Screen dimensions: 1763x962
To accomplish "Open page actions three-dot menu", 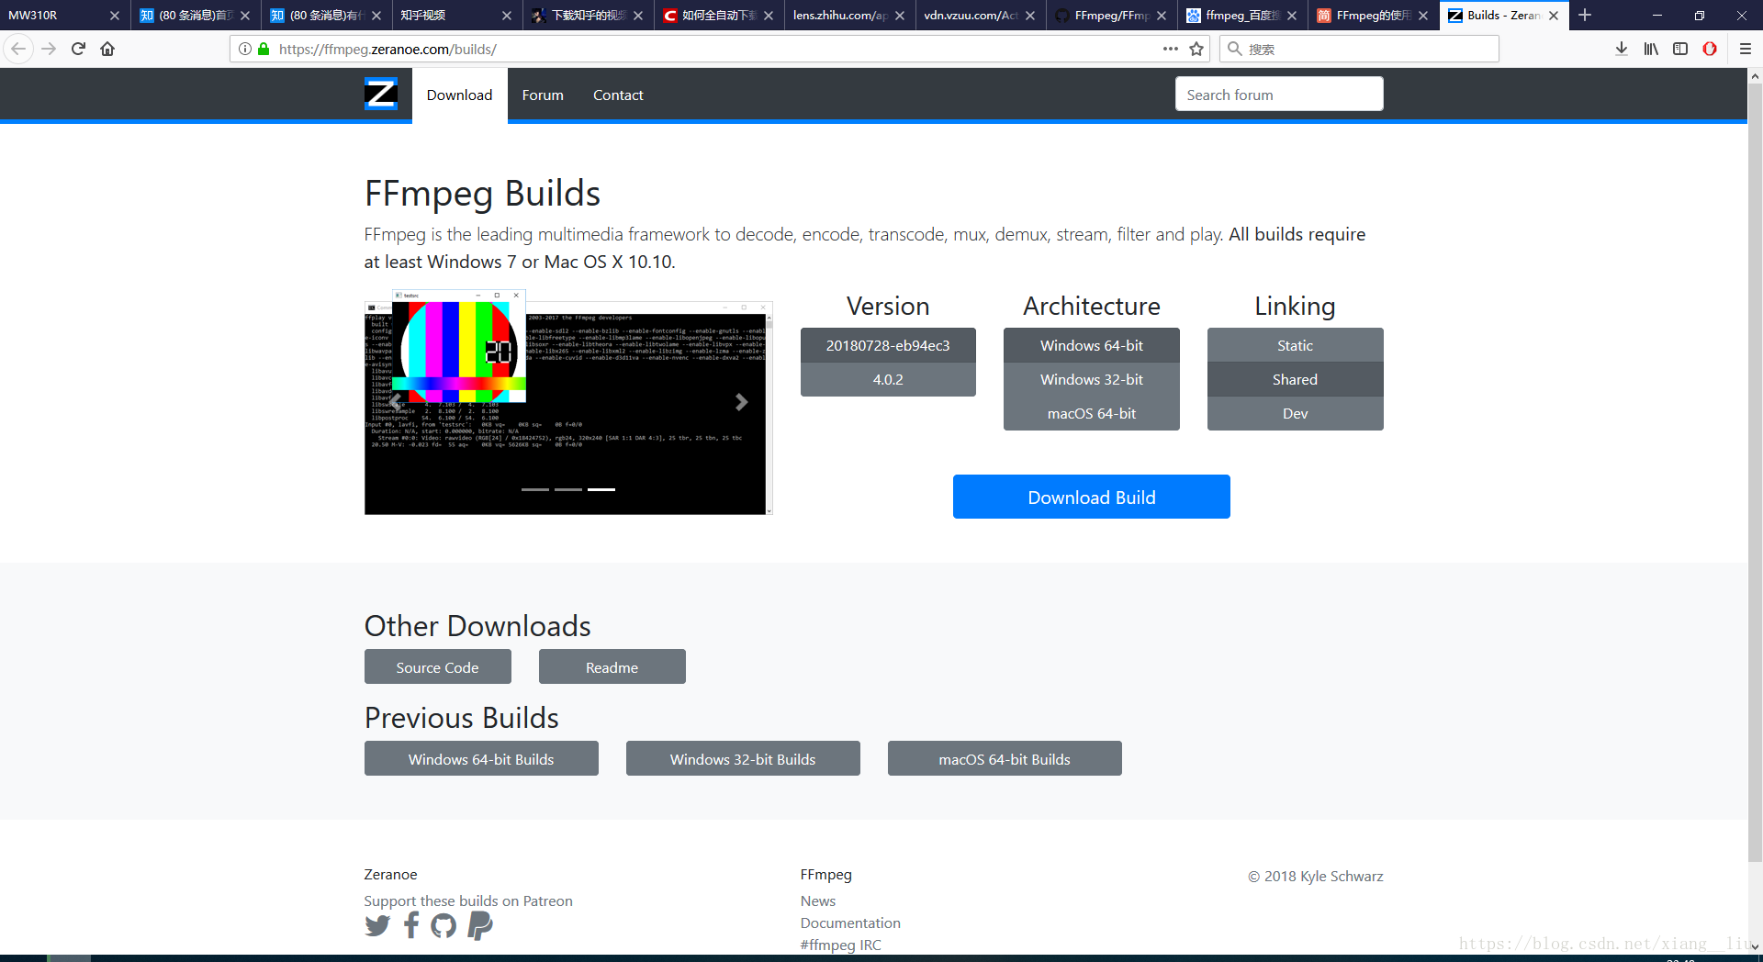I will (x=1170, y=49).
